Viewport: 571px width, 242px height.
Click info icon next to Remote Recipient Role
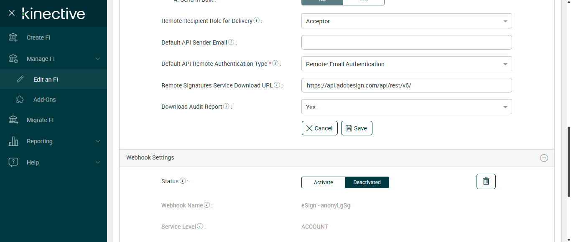257,20
